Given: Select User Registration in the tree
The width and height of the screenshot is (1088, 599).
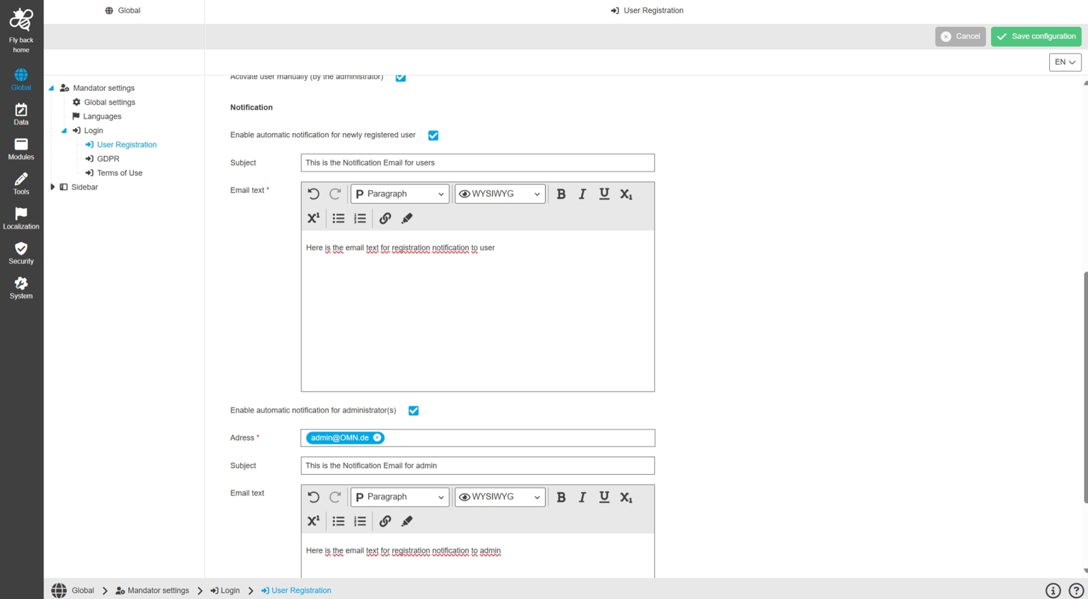Looking at the screenshot, I should click(x=121, y=145).
